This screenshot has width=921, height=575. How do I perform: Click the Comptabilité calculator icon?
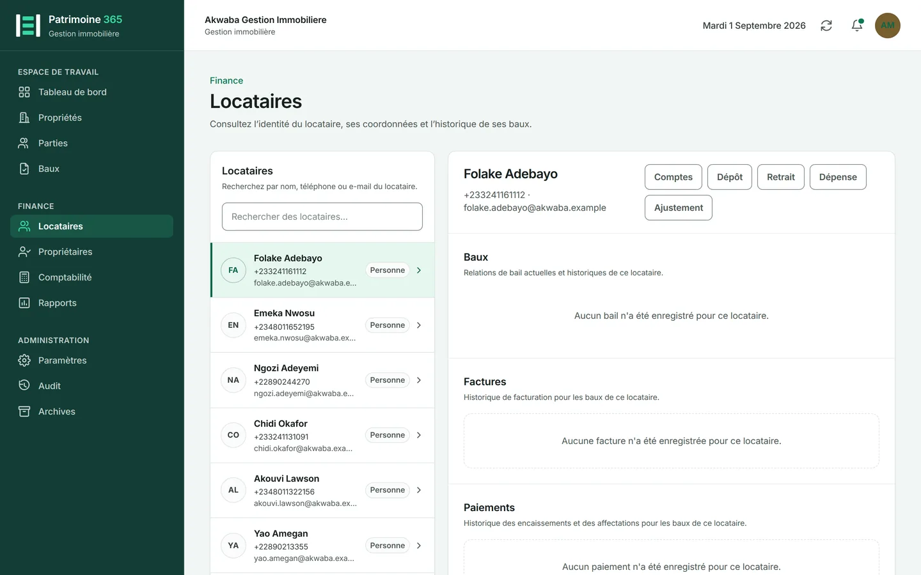coord(24,277)
